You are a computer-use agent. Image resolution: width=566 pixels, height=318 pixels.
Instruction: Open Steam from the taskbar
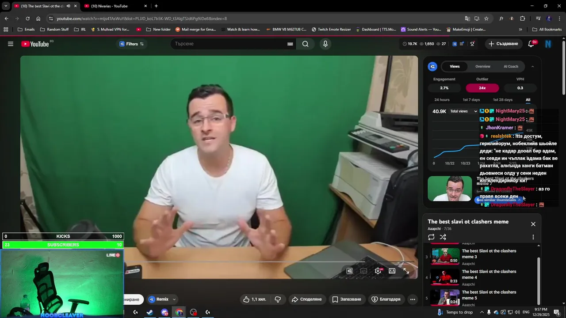150,312
